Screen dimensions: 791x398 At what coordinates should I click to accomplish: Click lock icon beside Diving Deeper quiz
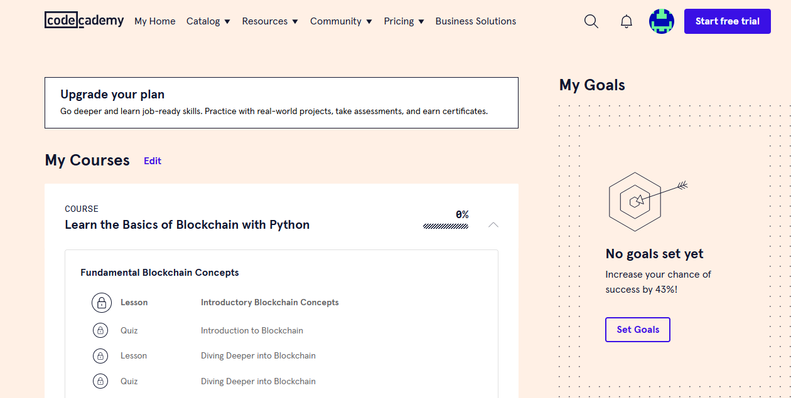100,381
